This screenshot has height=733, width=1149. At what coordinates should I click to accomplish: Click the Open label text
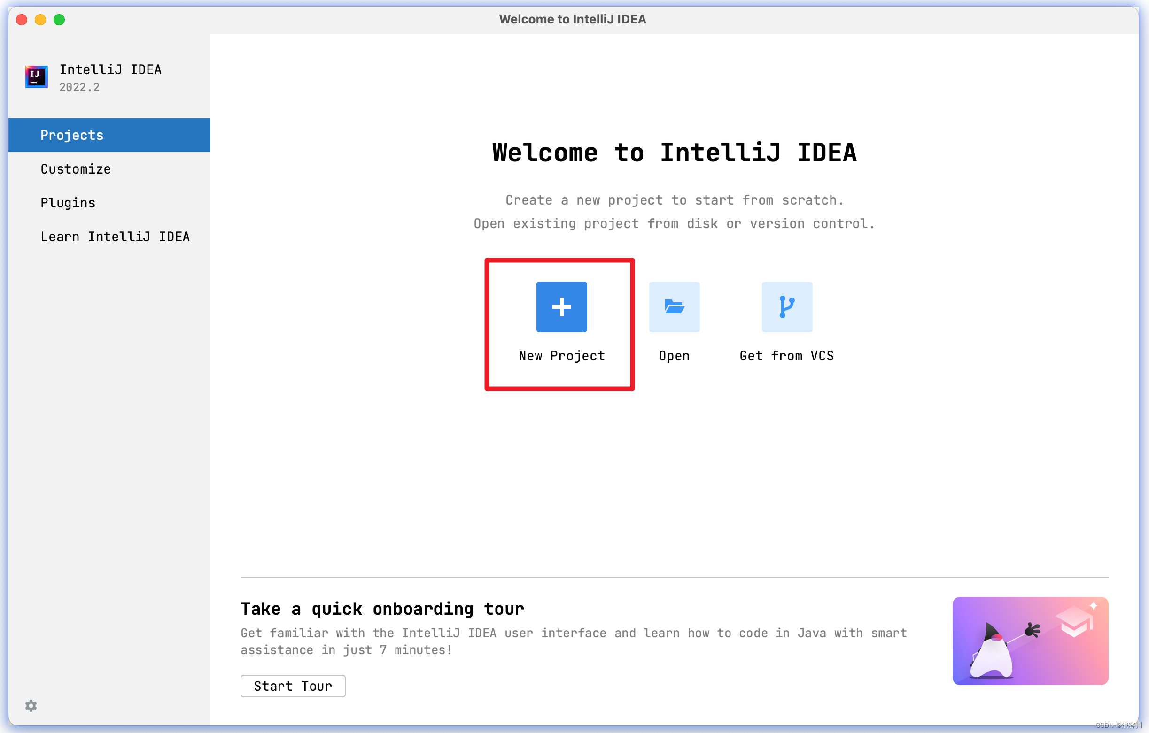pyautogui.click(x=674, y=357)
